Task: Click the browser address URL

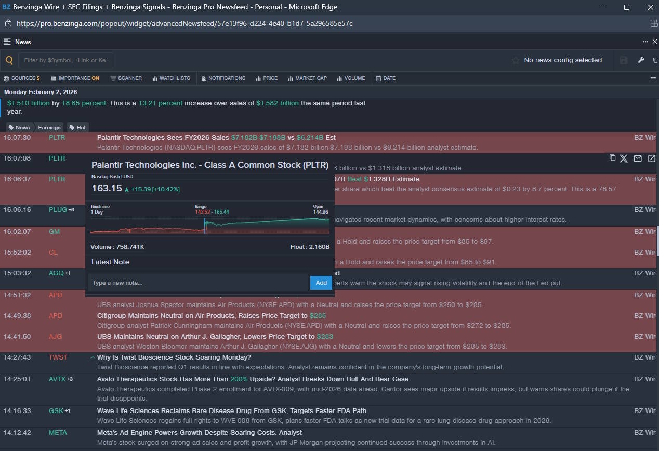Action: pyautogui.click(x=184, y=23)
